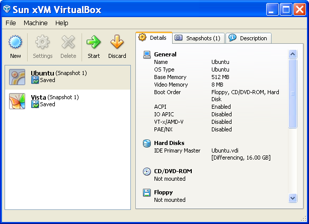Screen dimensions: 309x224
Task: Click the Hard Disks section icon
Action: tap(147, 143)
